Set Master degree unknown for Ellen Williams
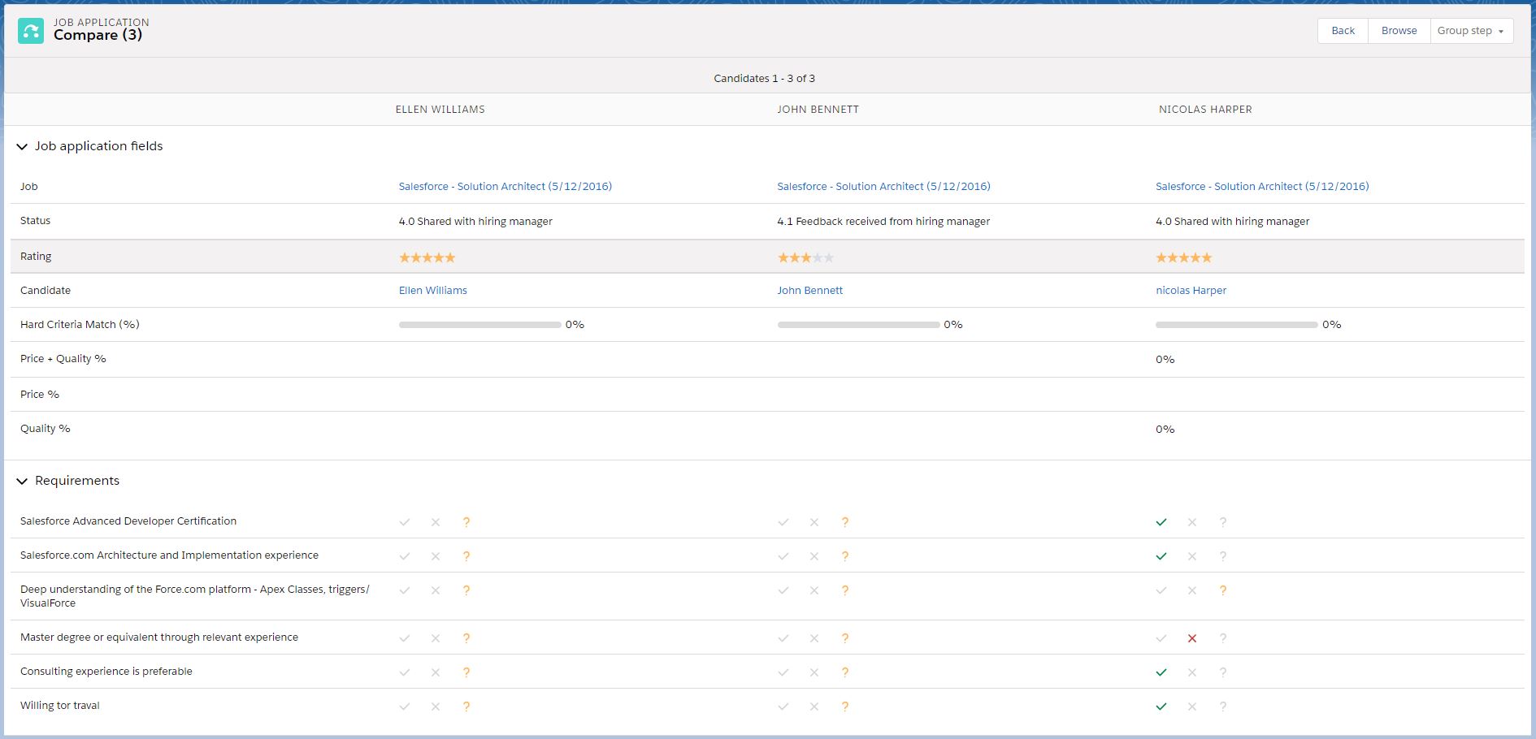1536x739 pixels. pos(466,638)
